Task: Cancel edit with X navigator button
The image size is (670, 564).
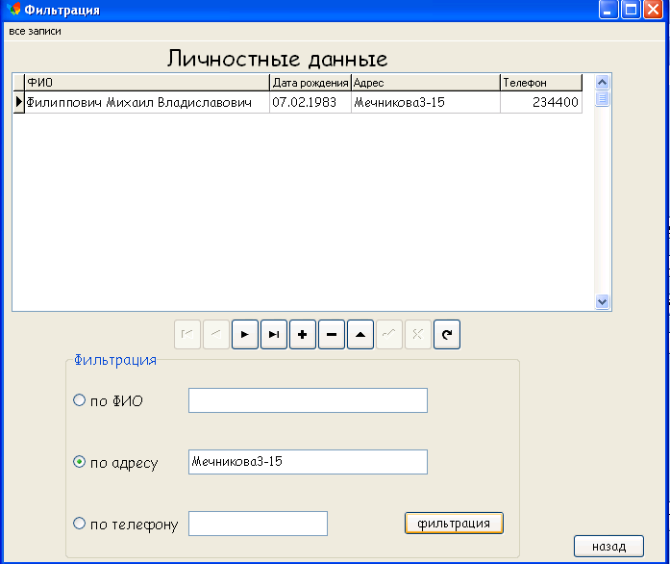Action: pyautogui.click(x=418, y=334)
